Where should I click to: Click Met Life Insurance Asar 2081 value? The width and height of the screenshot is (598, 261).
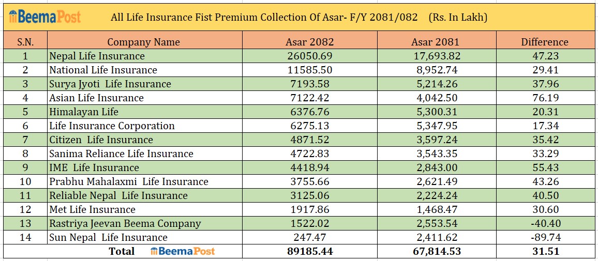coord(436,209)
